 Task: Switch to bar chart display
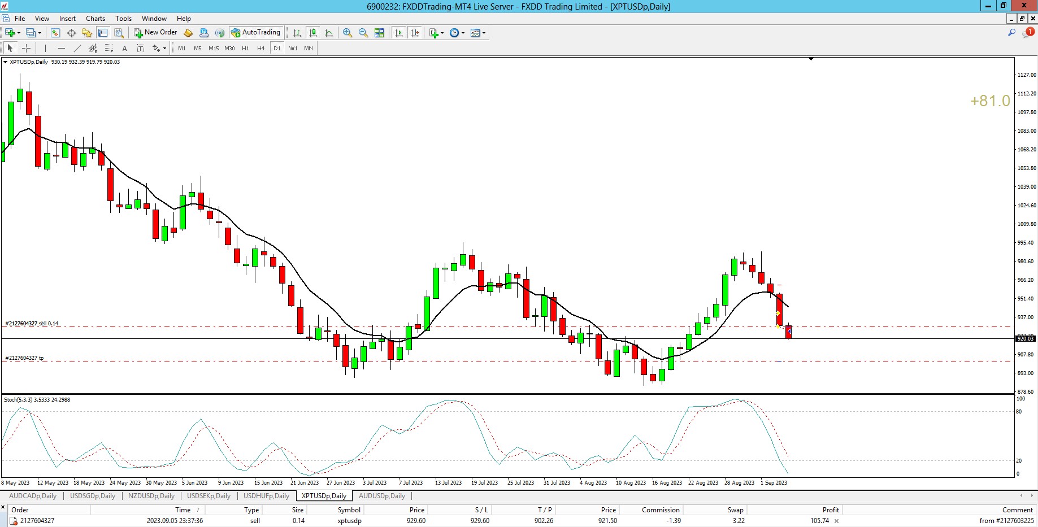(297, 33)
